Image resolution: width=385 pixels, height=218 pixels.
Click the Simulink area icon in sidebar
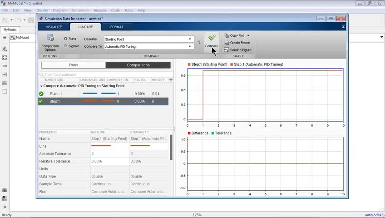5,83
